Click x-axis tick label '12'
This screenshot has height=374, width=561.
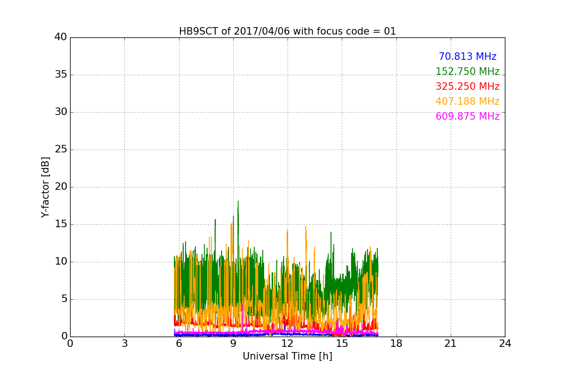288,344
